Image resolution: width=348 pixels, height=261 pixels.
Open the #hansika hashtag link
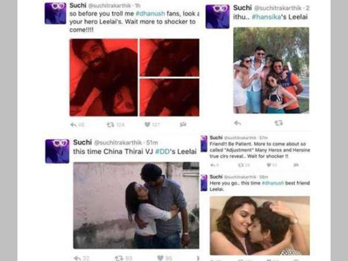[266, 17]
